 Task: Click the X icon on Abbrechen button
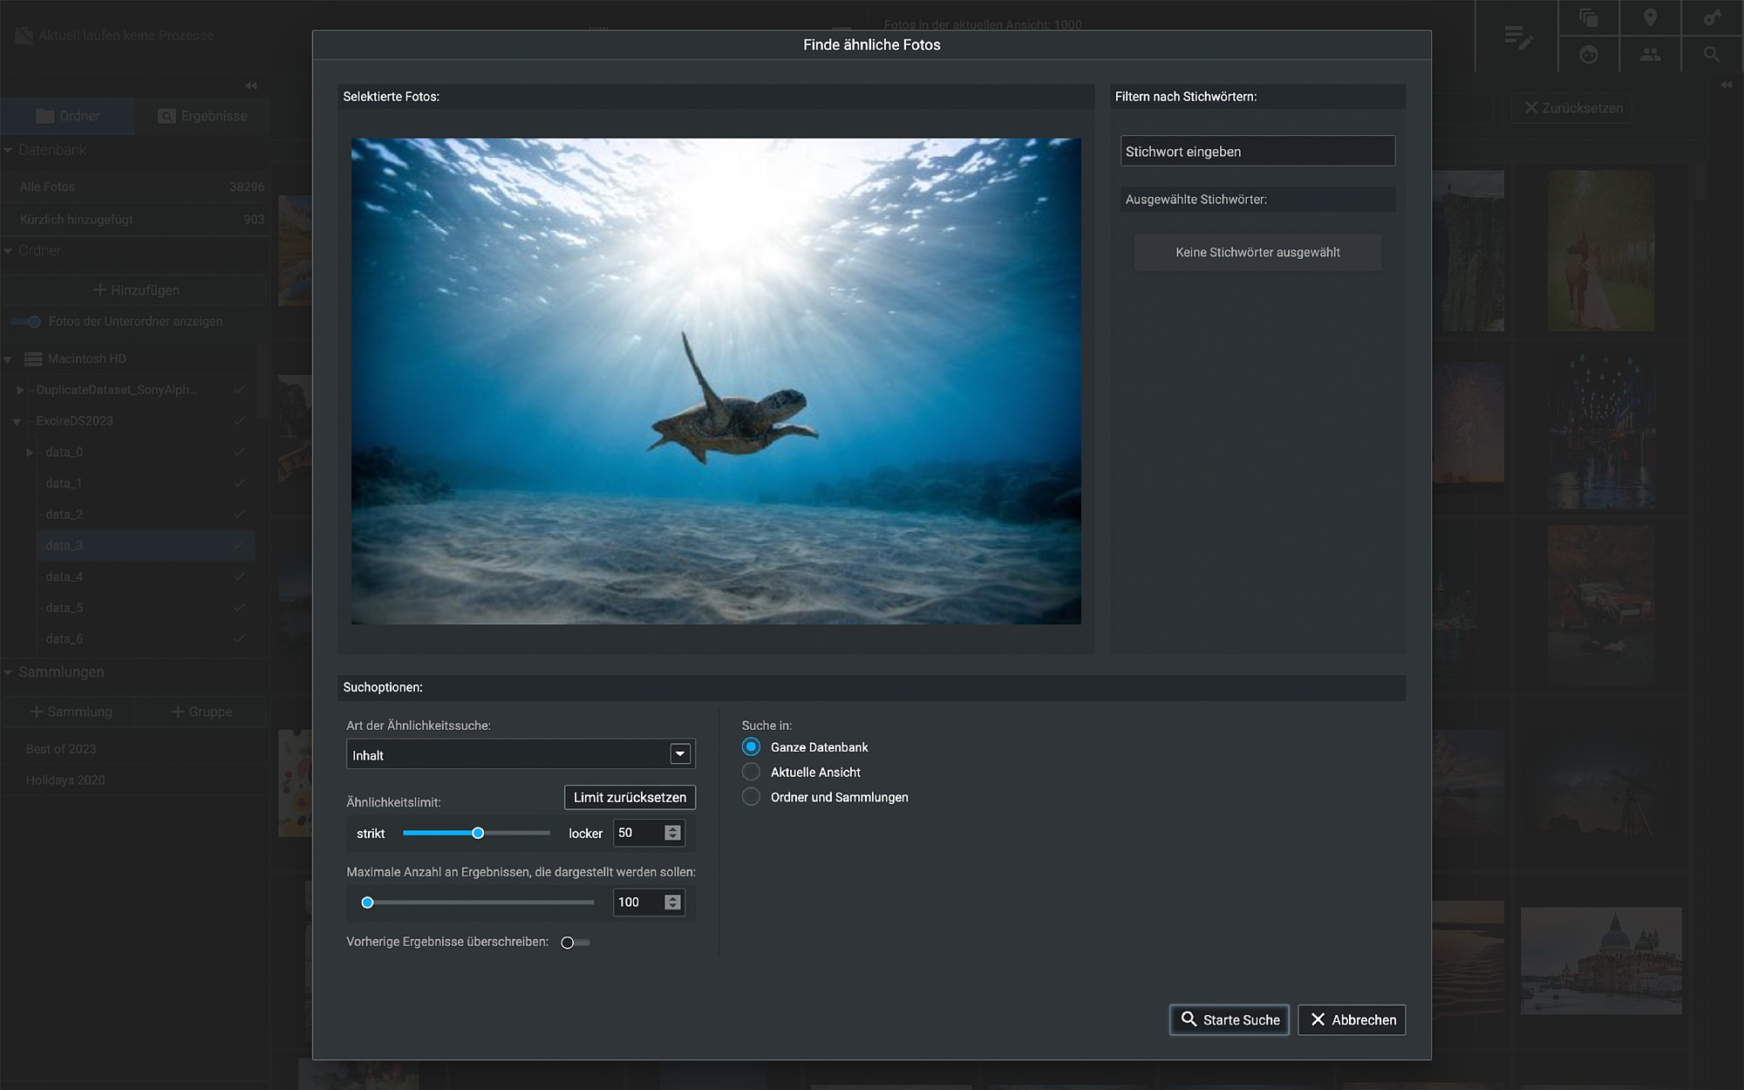pos(1318,1019)
